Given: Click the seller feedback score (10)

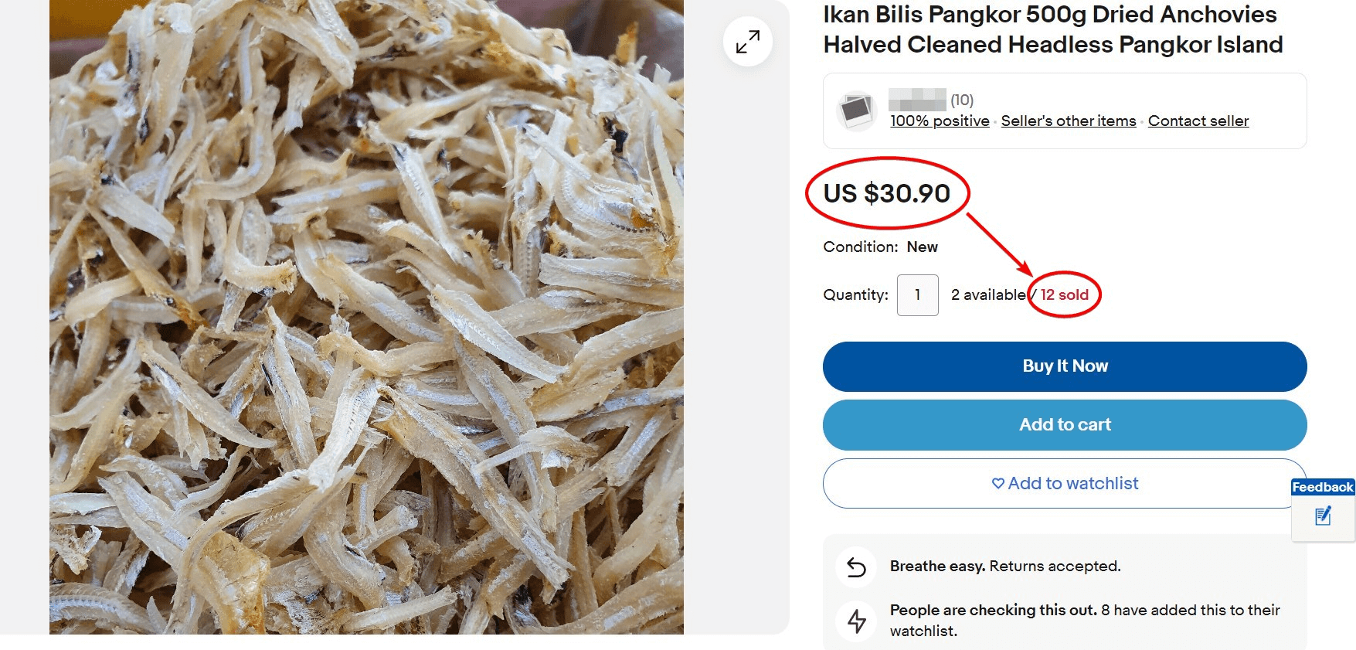Looking at the screenshot, I should coord(961,100).
